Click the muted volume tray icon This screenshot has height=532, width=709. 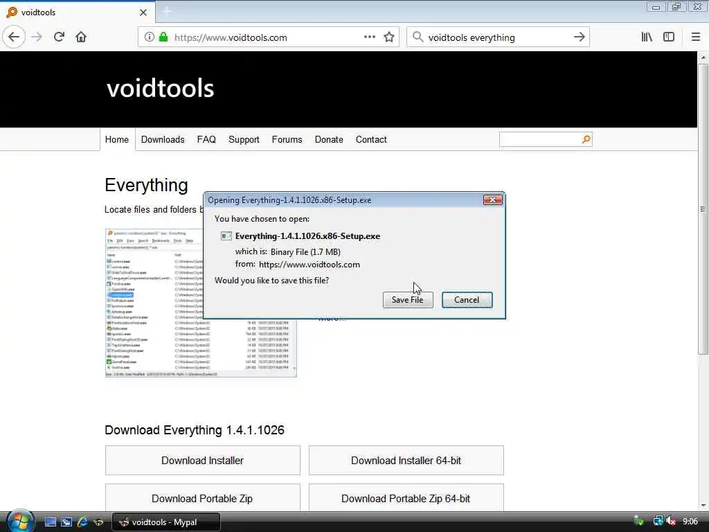(671, 522)
